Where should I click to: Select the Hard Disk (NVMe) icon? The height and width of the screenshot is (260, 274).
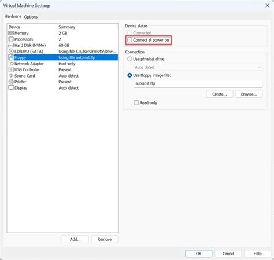tap(11, 45)
